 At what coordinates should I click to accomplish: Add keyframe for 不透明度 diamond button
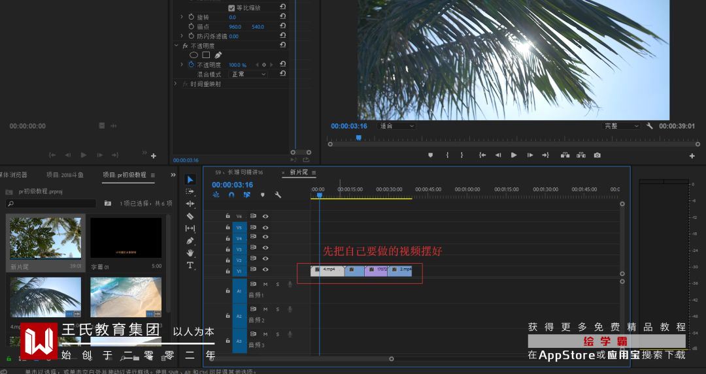tap(264, 65)
